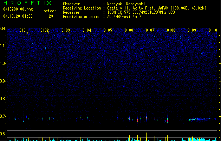Click the 0108 time marker
The width and height of the screenshot is (221, 141).
(x=171, y=30)
